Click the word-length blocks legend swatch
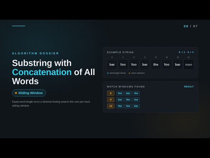This screenshot has height=158, width=210. point(108,73)
